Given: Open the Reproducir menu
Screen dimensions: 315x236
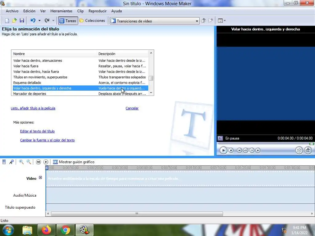Looking at the screenshot, I should click(x=98, y=11).
